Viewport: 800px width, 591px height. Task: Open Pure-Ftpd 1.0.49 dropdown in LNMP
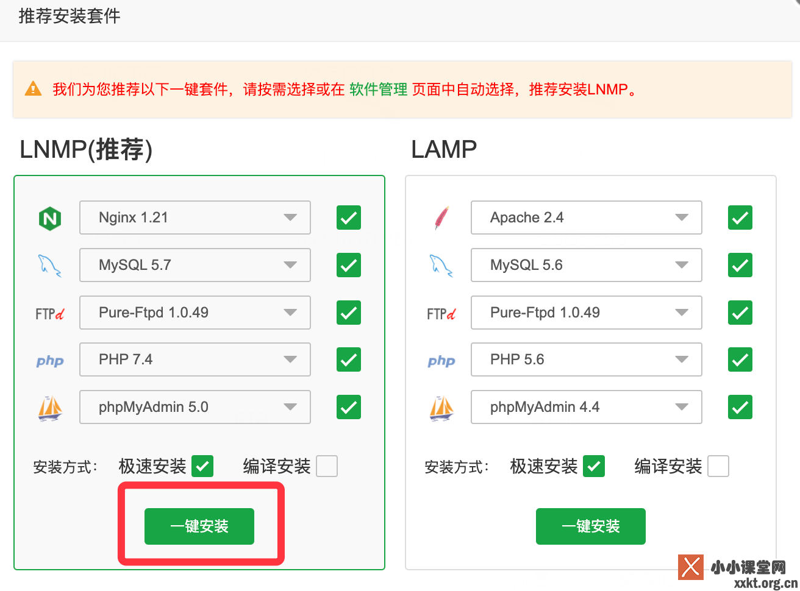195,313
